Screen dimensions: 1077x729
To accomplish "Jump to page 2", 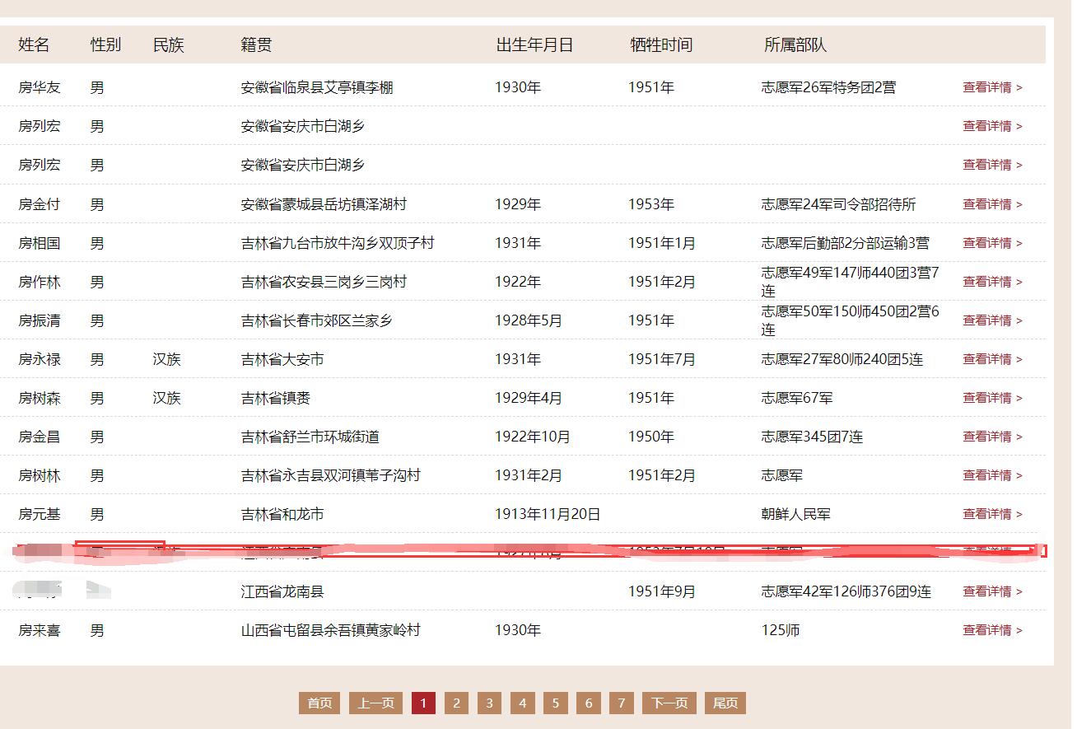I will pyautogui.click(x=456, y=703).
